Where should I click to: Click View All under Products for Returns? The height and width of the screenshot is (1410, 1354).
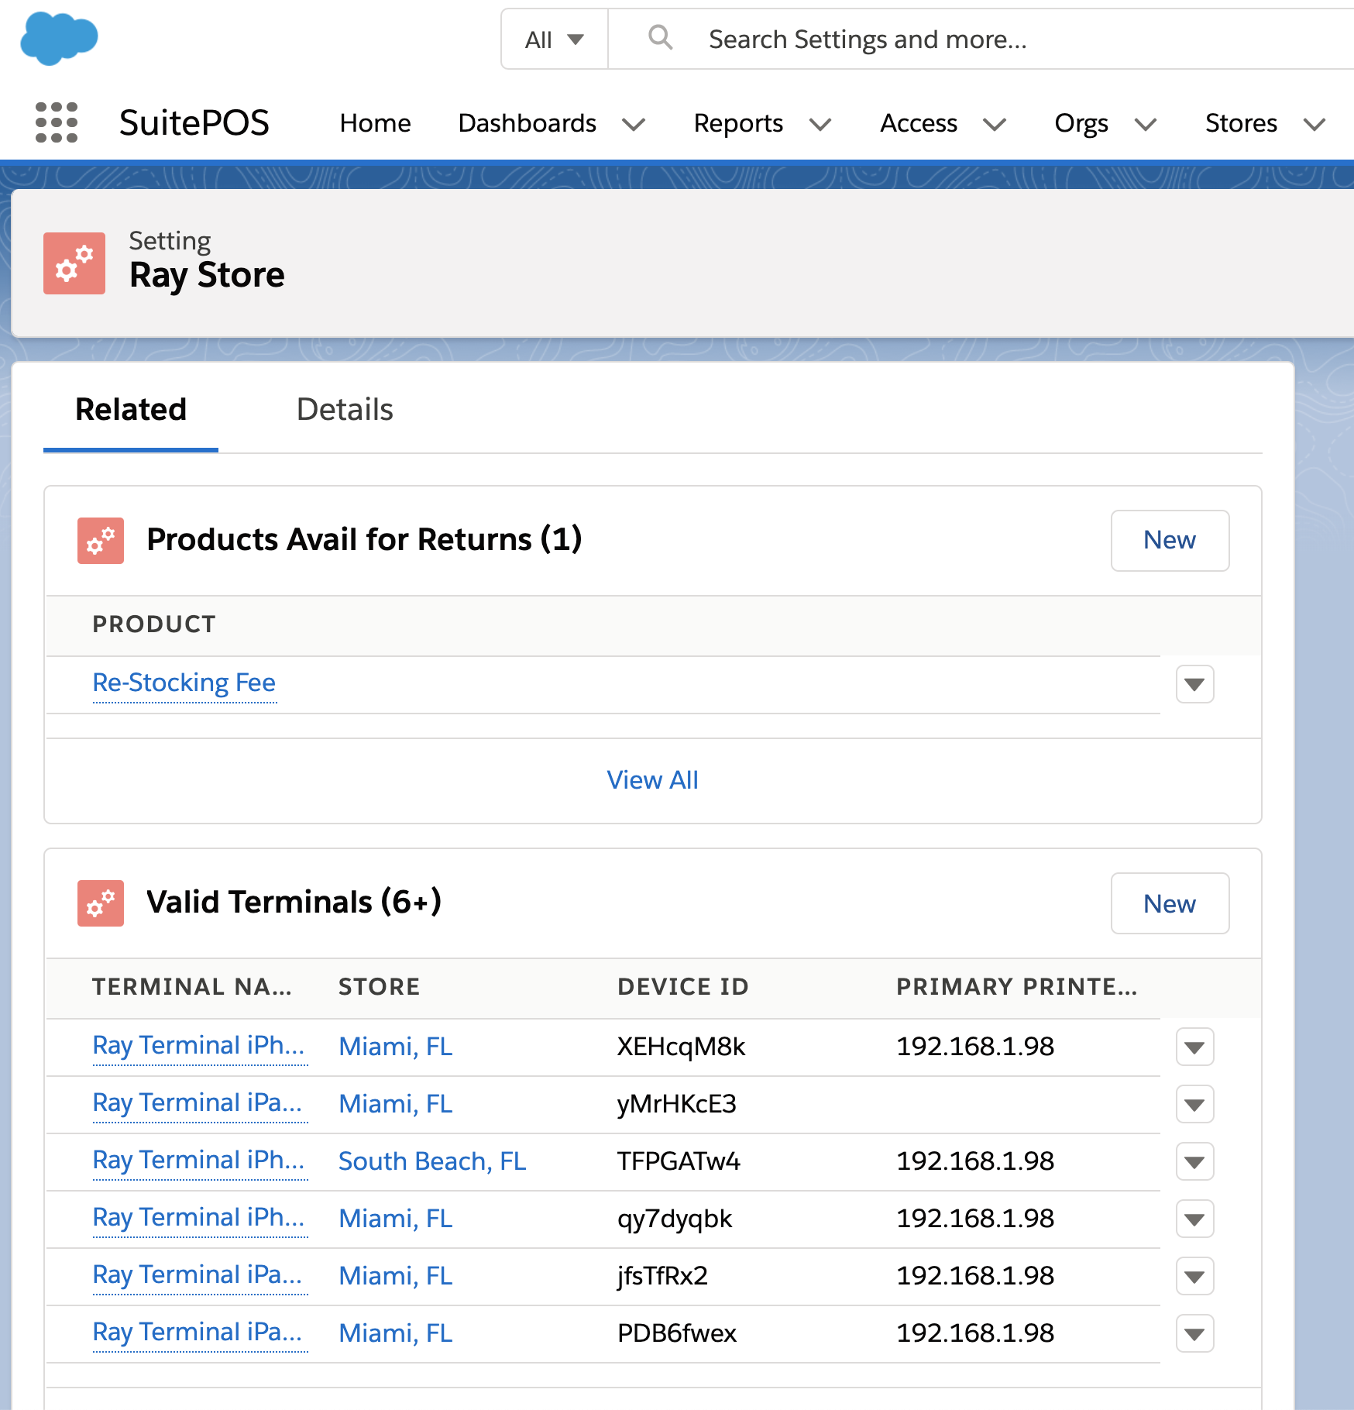[652, 780]
